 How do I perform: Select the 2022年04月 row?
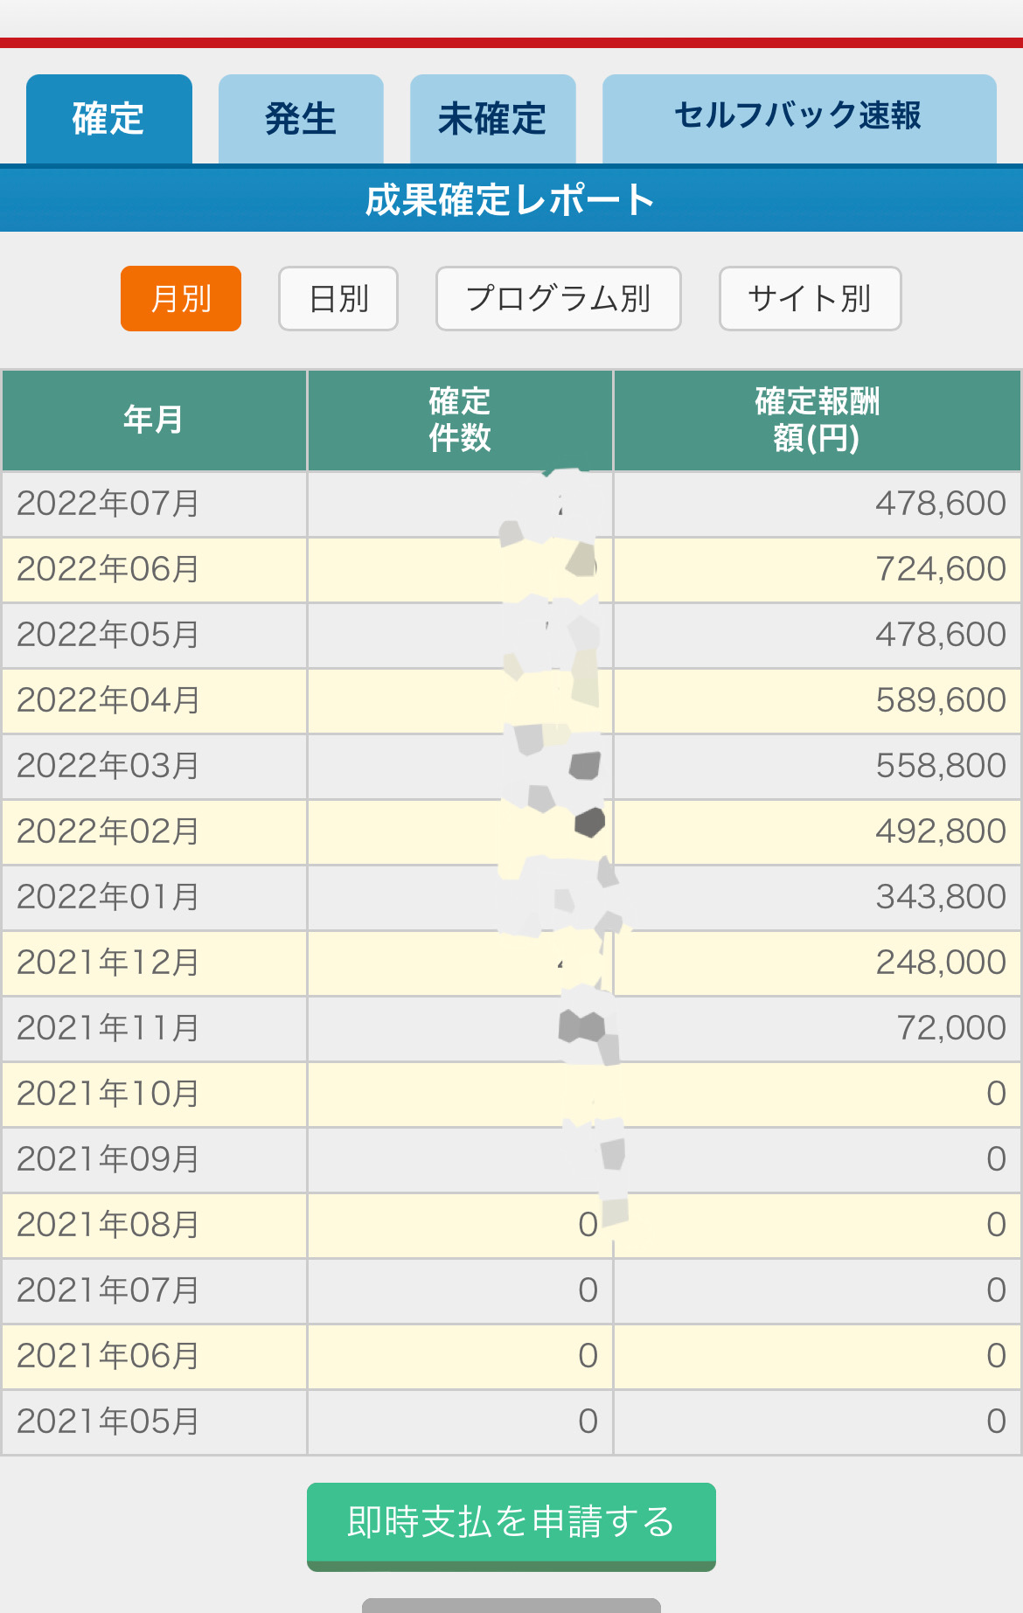(108, 701)
